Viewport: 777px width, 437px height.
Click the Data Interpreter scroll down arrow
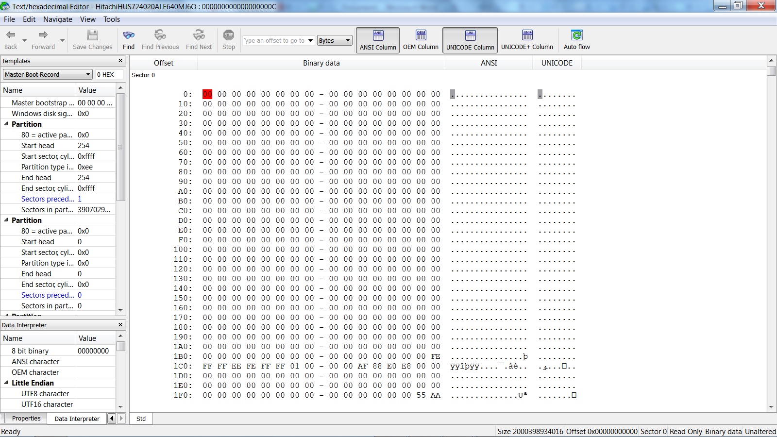pyautogui.click(x=120, y=406)
